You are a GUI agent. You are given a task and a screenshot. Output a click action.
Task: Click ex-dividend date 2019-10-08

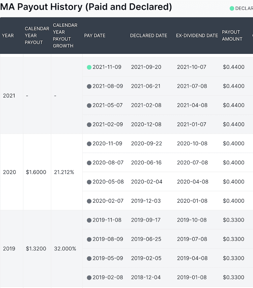(x=192, y=220)
